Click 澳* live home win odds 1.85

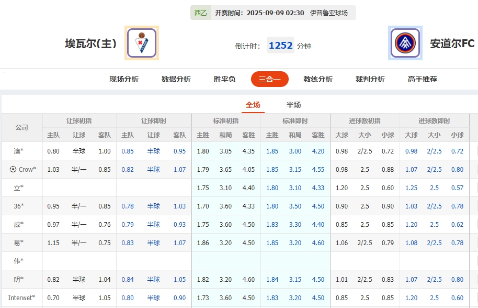272,151
